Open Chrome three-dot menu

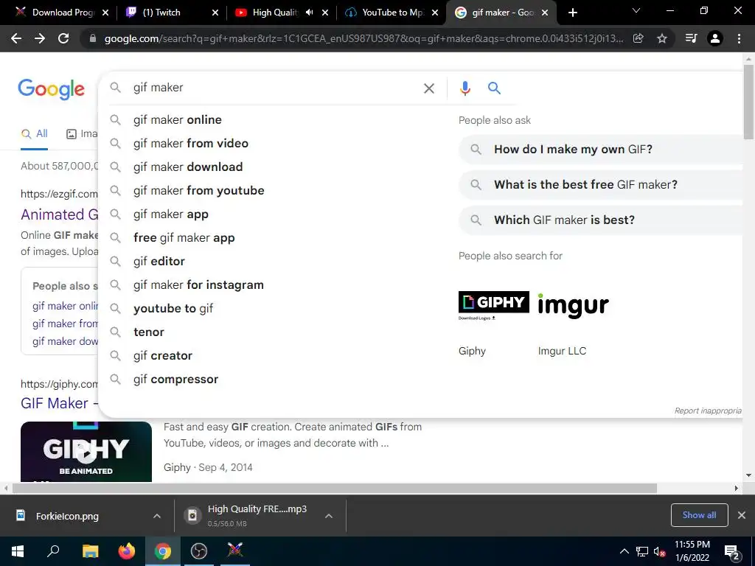(x=739, y=38)
